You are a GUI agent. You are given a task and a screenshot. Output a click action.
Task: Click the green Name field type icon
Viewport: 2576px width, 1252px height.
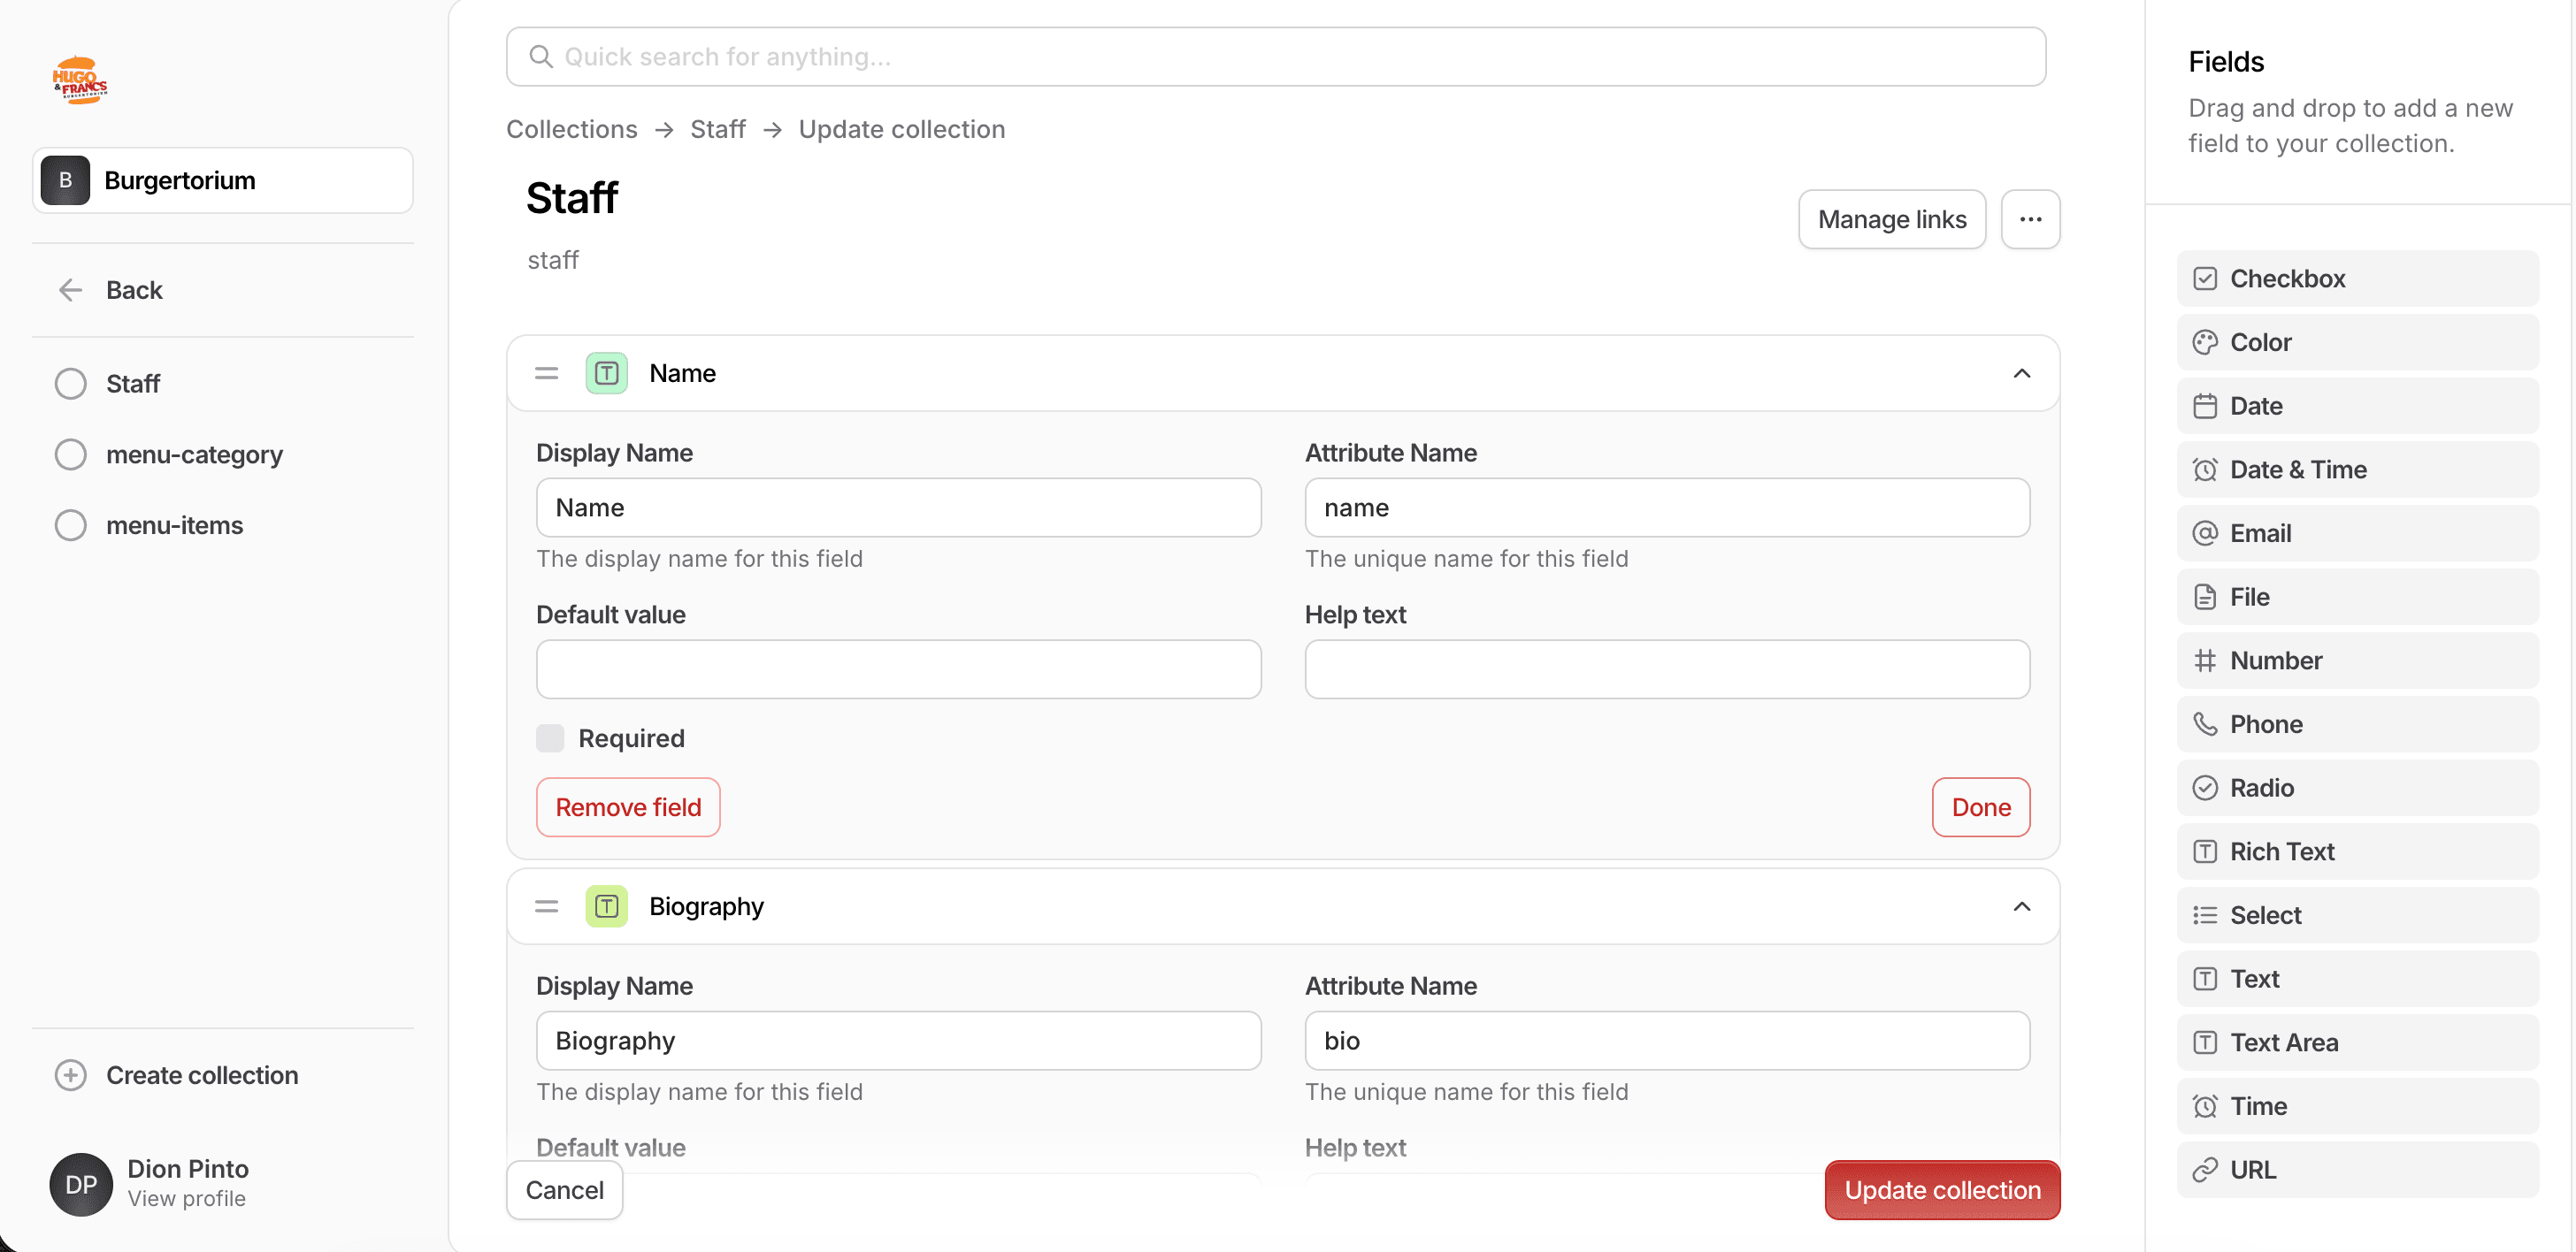tap(606, 374)
